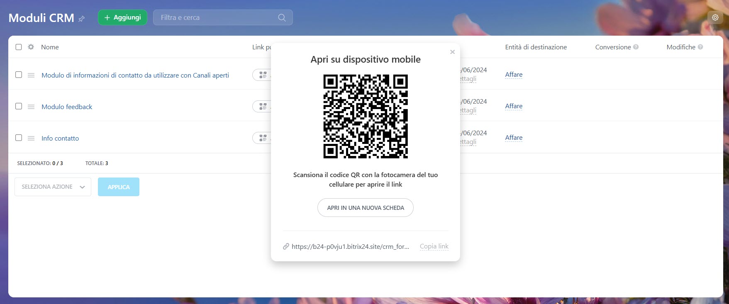Open Affare entity dropdown in first row
Viewport: 729px width, 304px height.
tap(514, 75)
